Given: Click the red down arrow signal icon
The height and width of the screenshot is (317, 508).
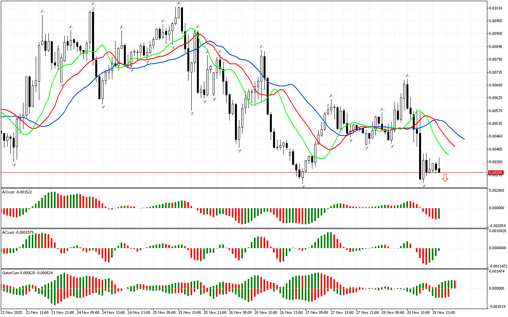Looking at the screenshot, I should point(445,178).
